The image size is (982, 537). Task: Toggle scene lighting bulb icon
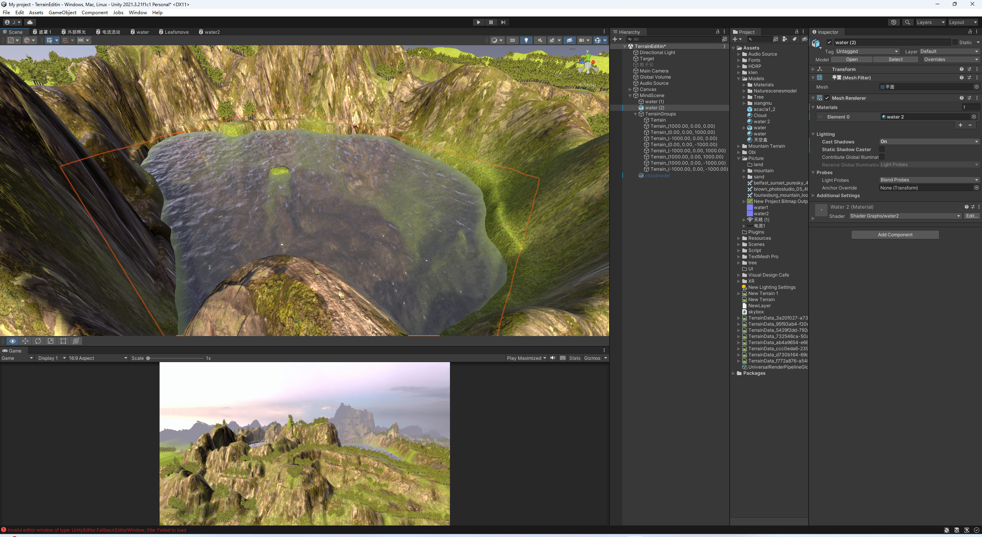[526, 40]
